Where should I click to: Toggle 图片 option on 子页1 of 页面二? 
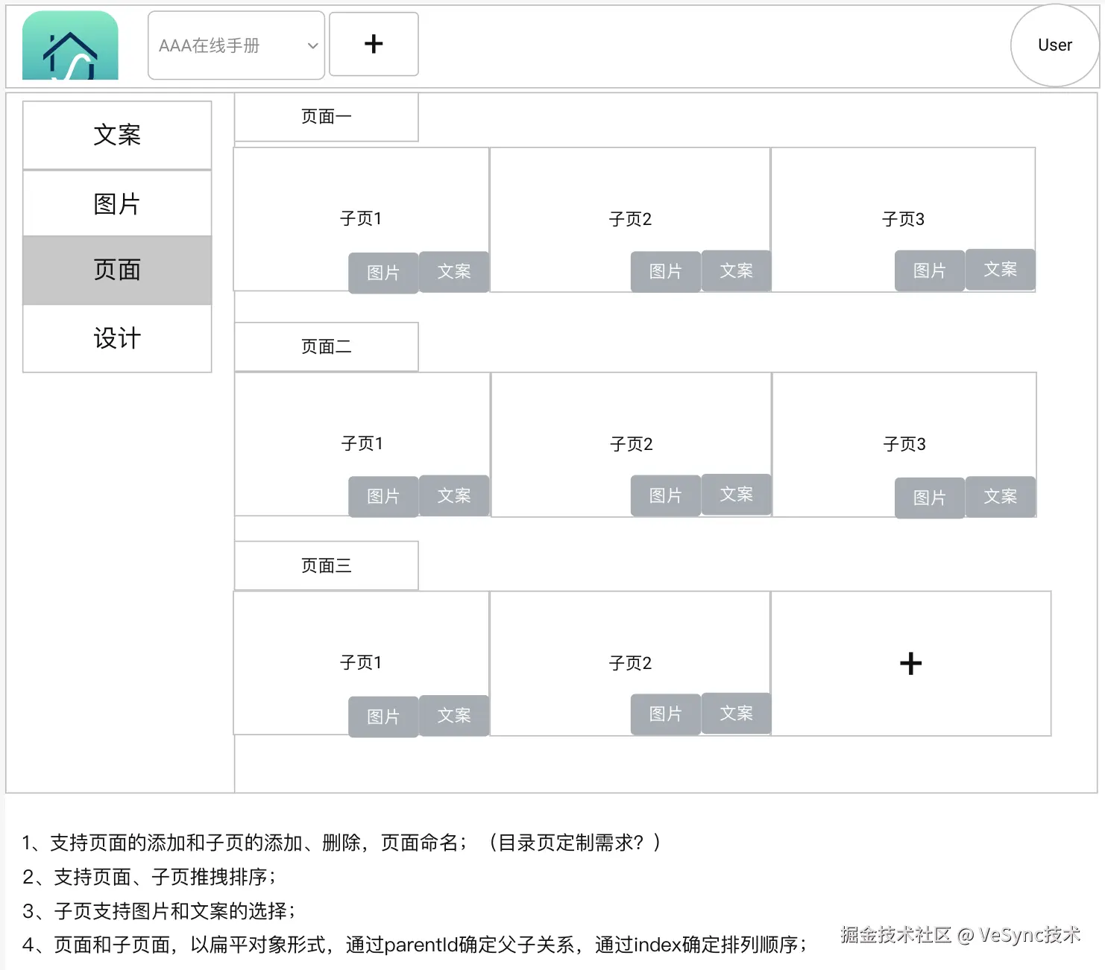click(x=382, y=496)
